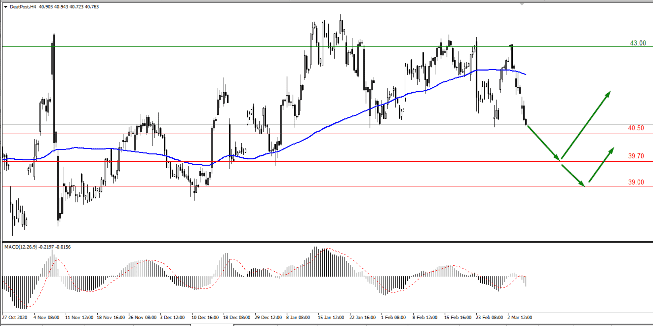Open the dropdown arrow beside DeutPost,H4
This screenshot has width=653, height=326.
6,7
